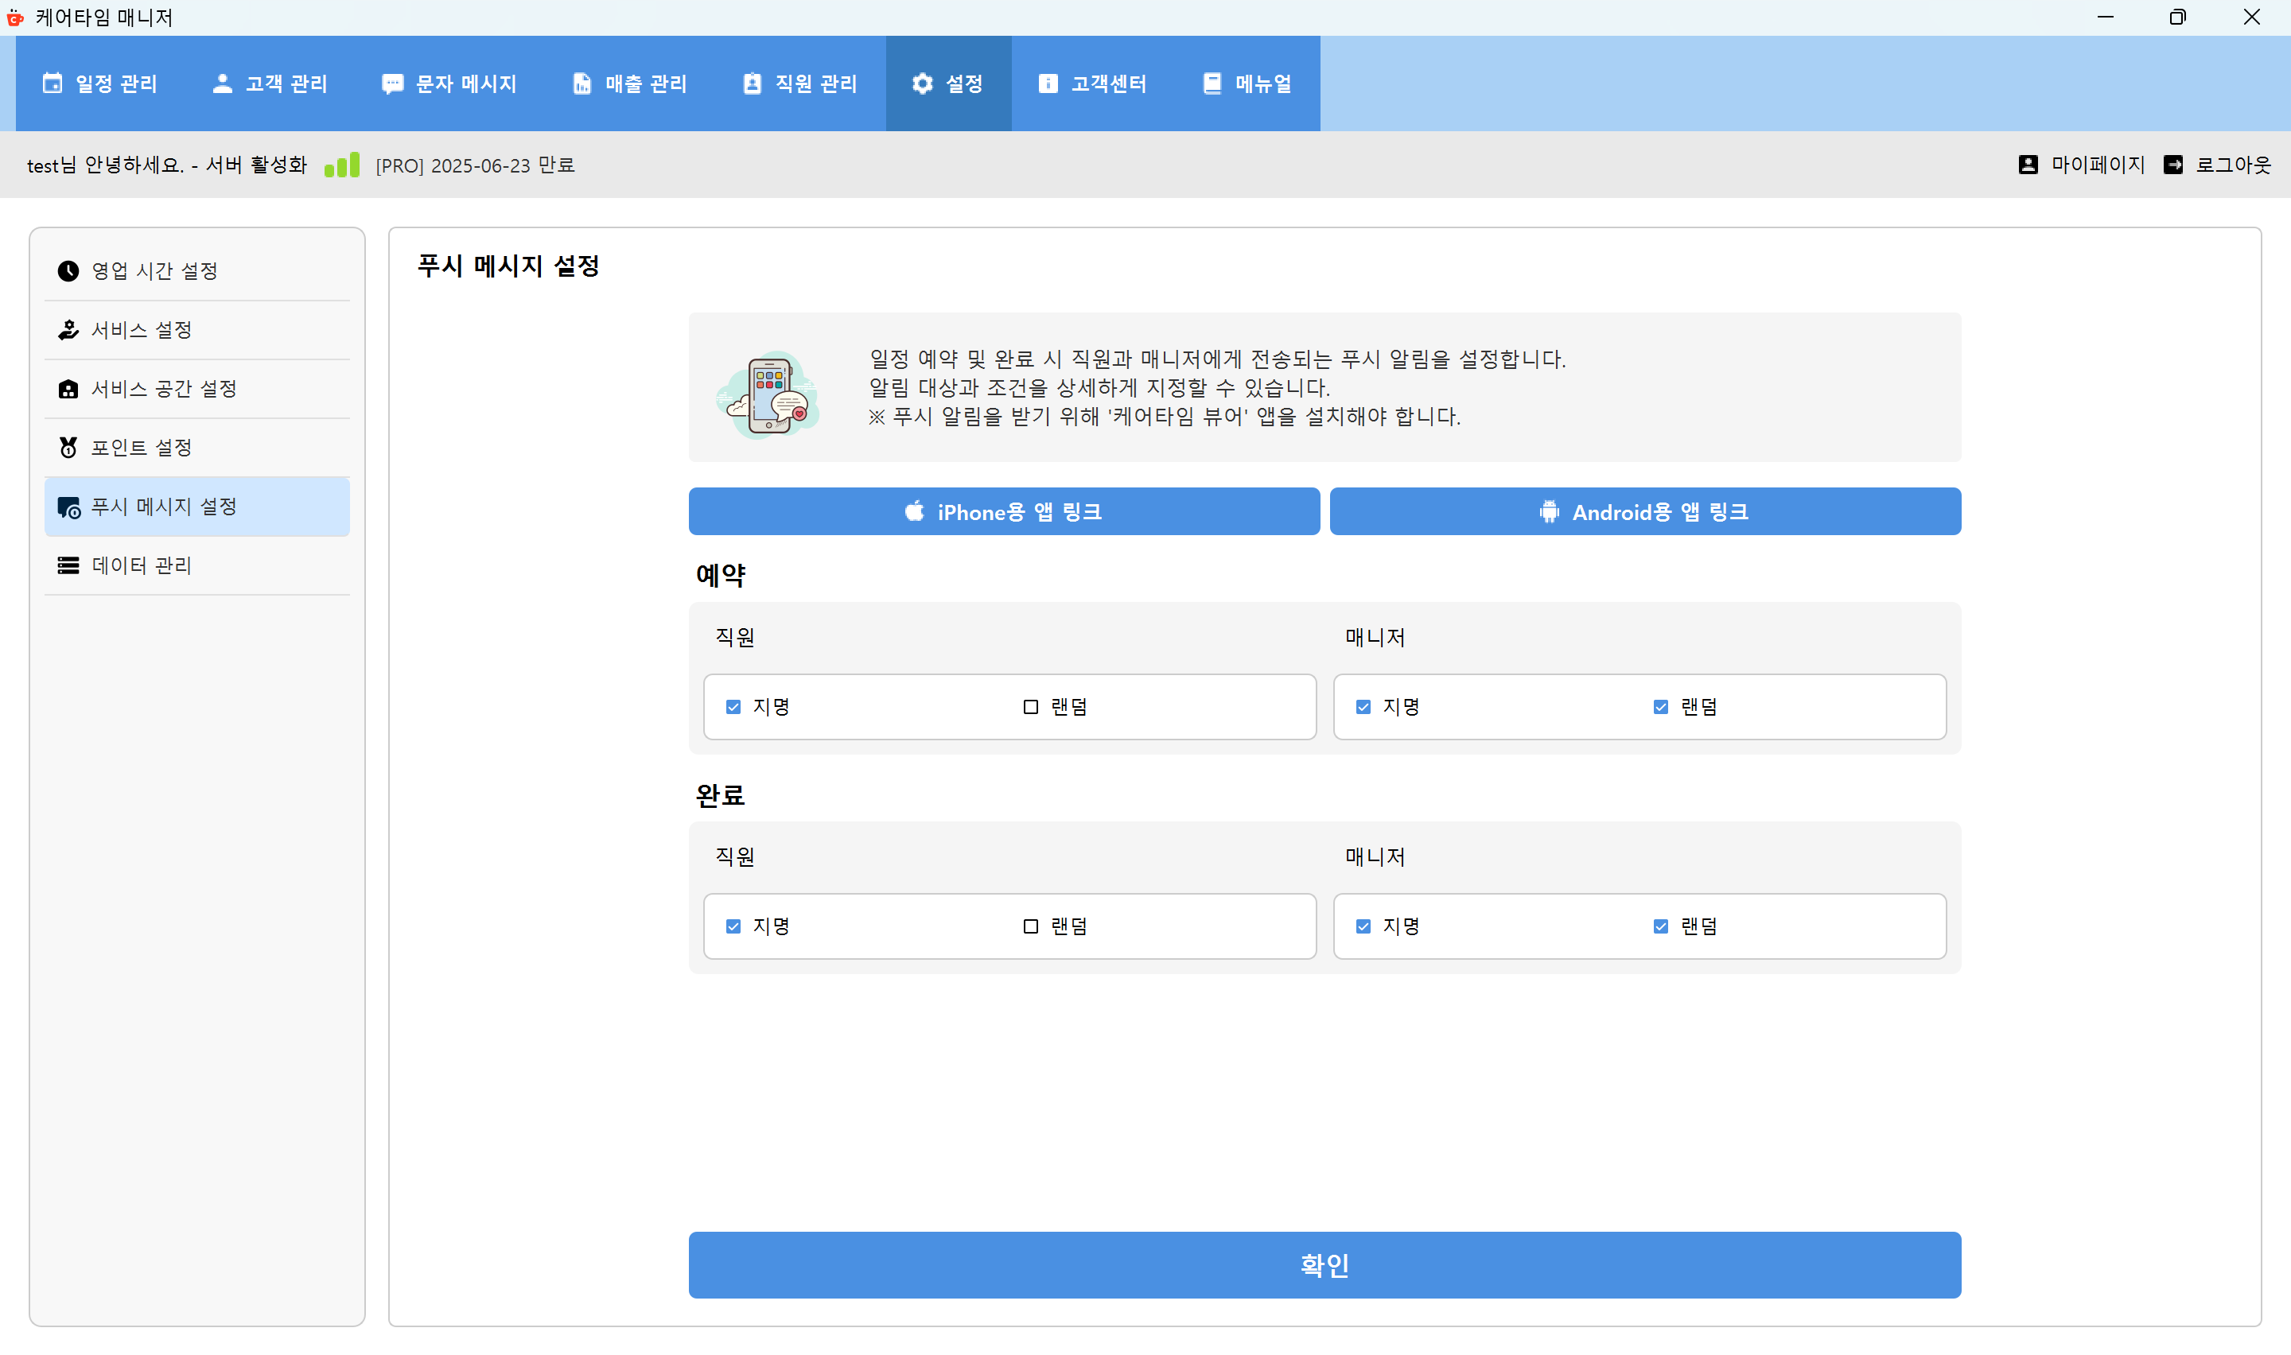2291x1355 pixels.
Task: Click the chat bubble icon on 문자 메시지
Action: pyautogui.click(x=393, y=83)
